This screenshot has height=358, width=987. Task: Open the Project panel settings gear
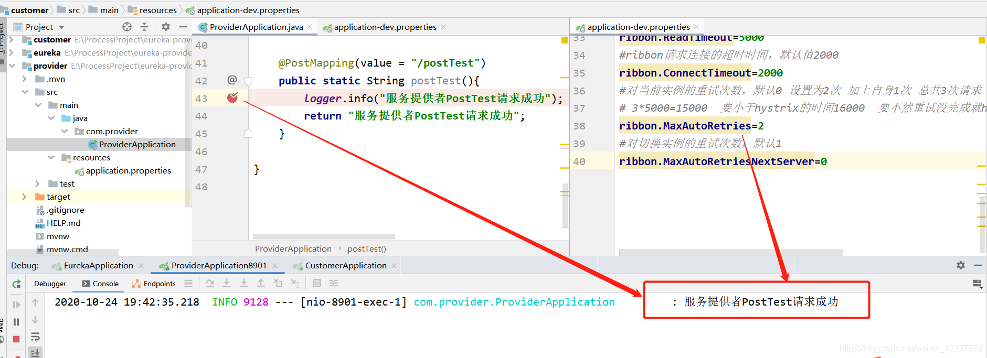pos(166,27)
